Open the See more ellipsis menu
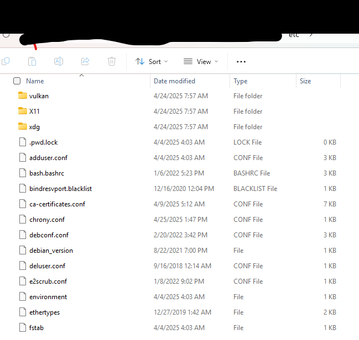Image resolution: width=359 pixels, height=340 pixels. 241,62
